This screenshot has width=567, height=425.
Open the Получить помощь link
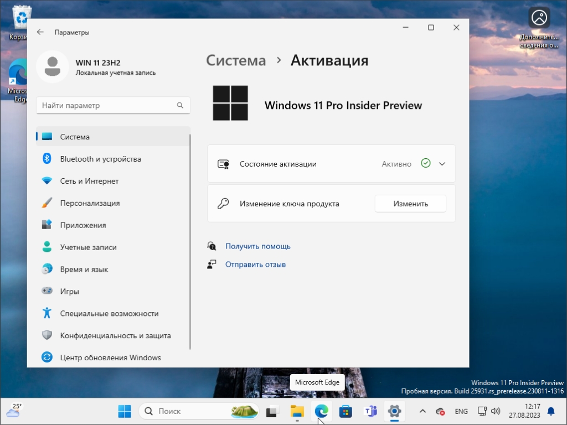(x=258, y=246)
